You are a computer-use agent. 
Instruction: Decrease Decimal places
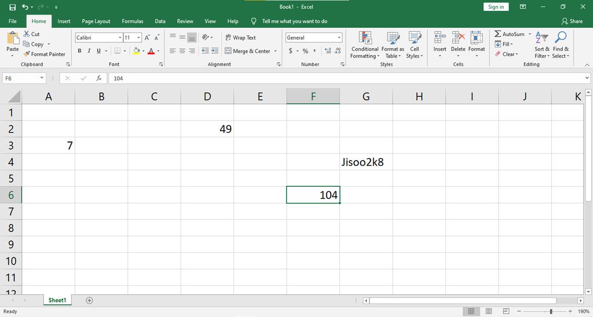pos(338,50)
